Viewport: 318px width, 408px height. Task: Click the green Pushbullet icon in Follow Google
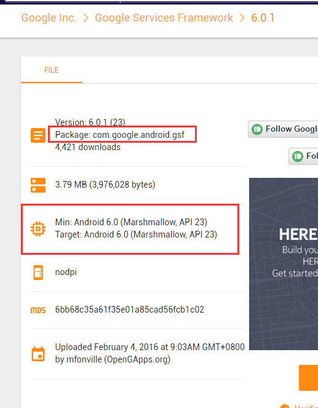(x=257, y=129)
